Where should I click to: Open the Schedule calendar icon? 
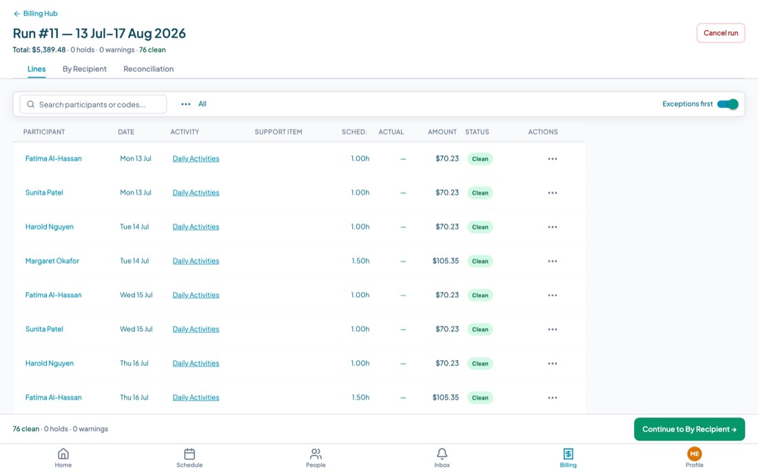click(189, 454)
